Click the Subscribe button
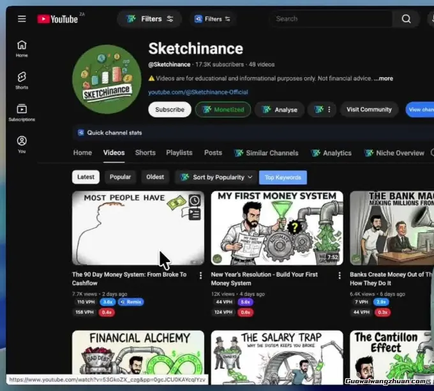Viewport: 434px width, 391px height. 170,110
